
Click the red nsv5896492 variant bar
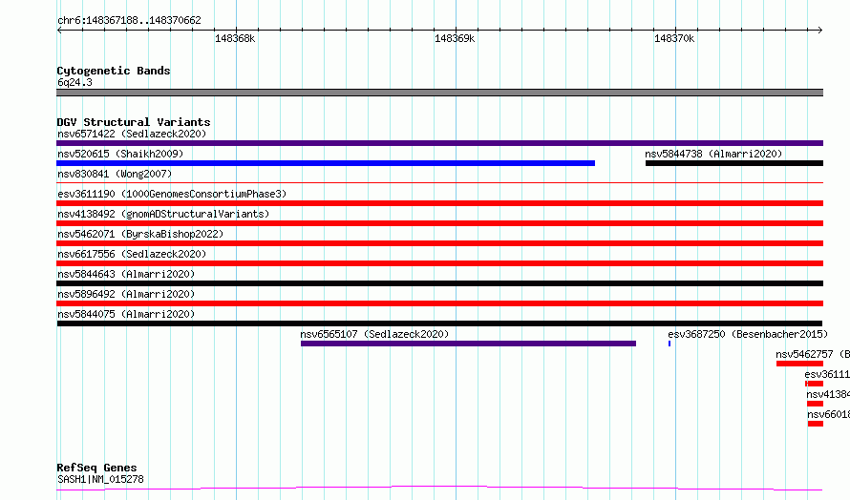(x=439, y=303)
